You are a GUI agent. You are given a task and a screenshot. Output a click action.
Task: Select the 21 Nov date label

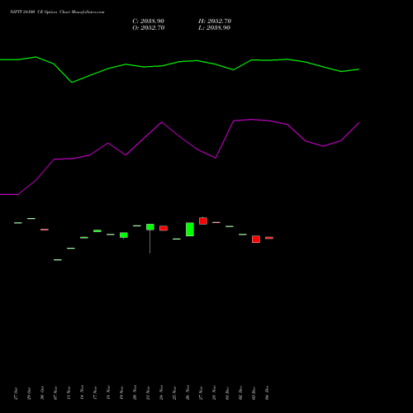tap(148, 393)
